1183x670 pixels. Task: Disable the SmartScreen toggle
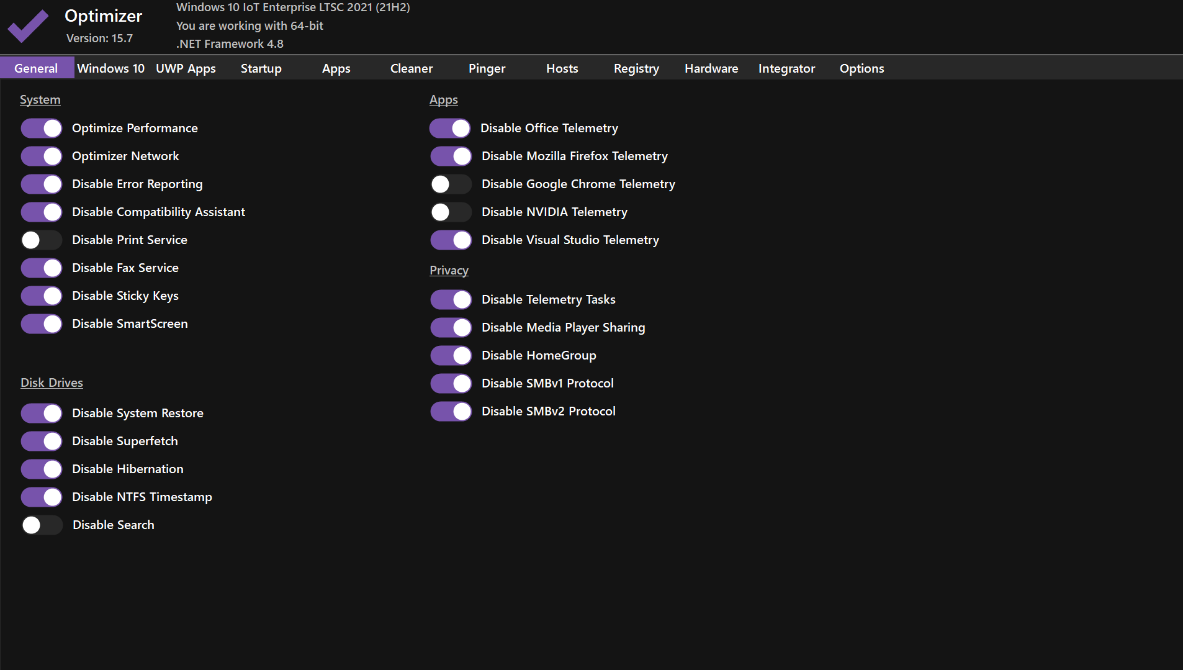point(41,324)
